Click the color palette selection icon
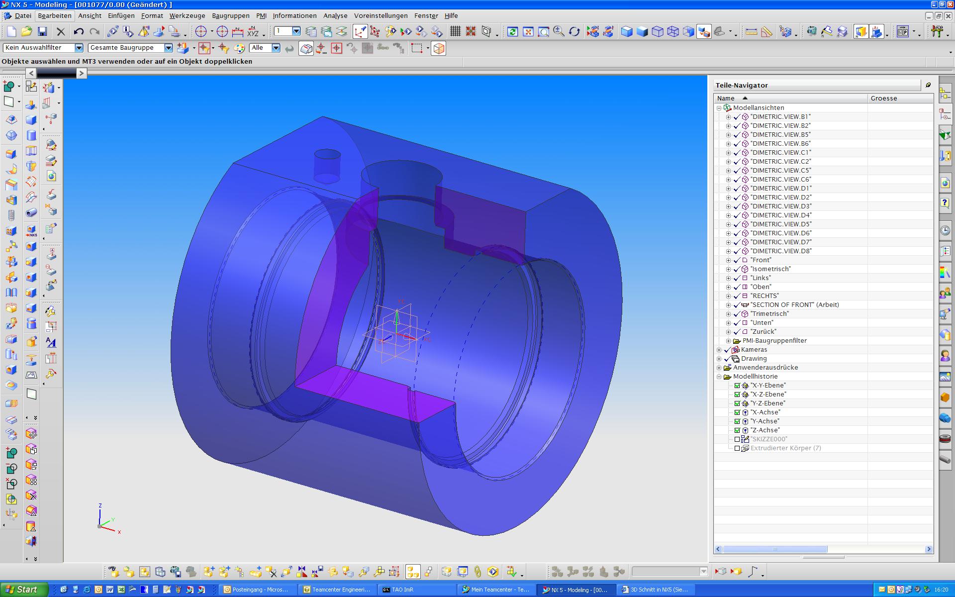 point(239,48)
